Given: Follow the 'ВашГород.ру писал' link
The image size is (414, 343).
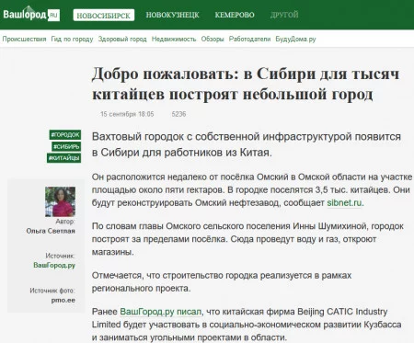Looking at the screenshot, I should click(161, 312).
